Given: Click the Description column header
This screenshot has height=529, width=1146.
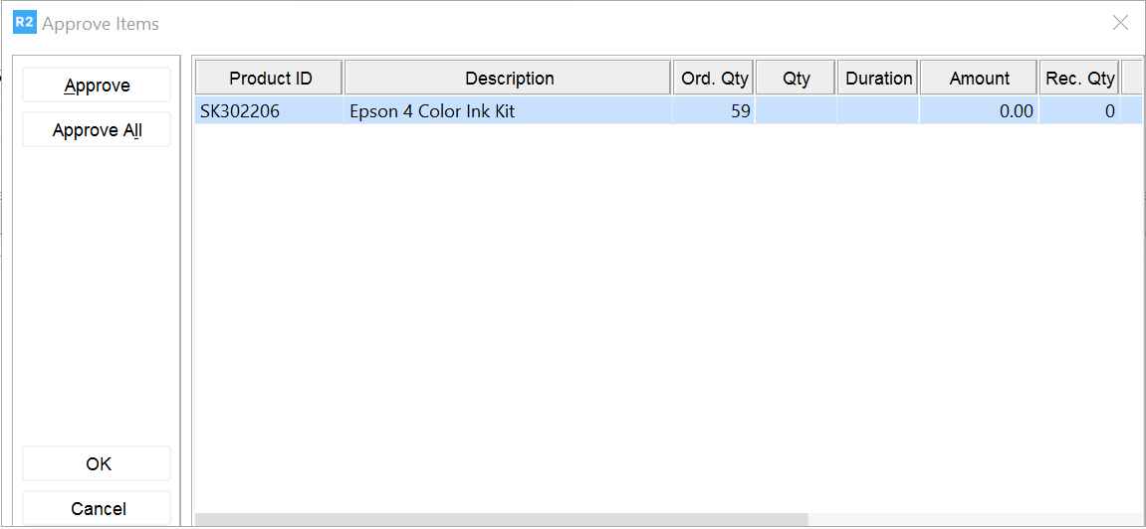Looking at the screenshot, I should click(x=509, y=79).
